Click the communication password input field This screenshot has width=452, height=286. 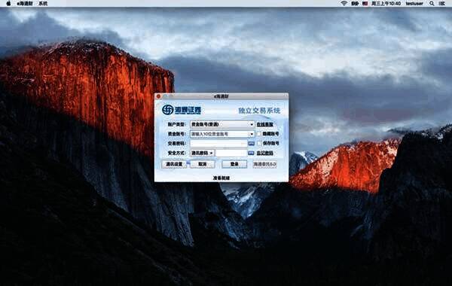(231, 153)
